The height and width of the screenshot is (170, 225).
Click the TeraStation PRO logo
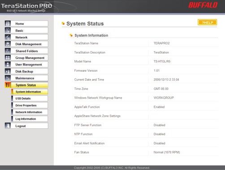tap(26, 7)
